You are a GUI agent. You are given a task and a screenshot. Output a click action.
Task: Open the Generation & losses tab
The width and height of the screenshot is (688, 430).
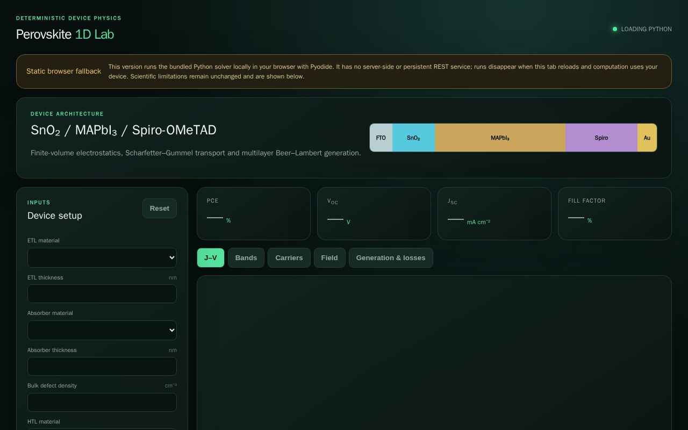(x=391, y=257)
